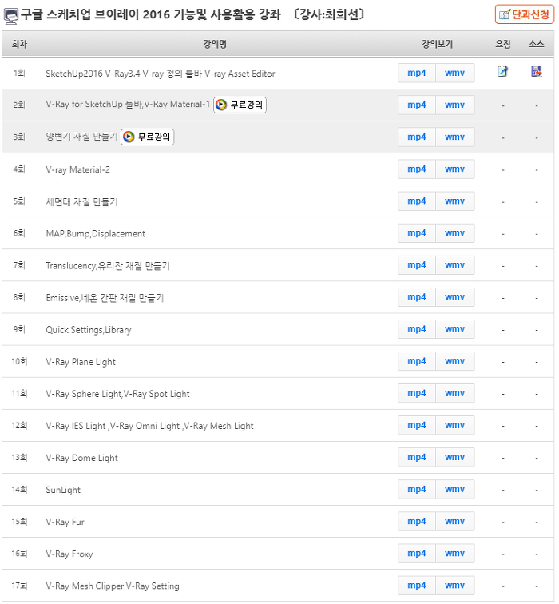The image size is (559, 604).
Task: Open wmv for Sphere Light, Spot Light
Action: [x=454, y=393]
